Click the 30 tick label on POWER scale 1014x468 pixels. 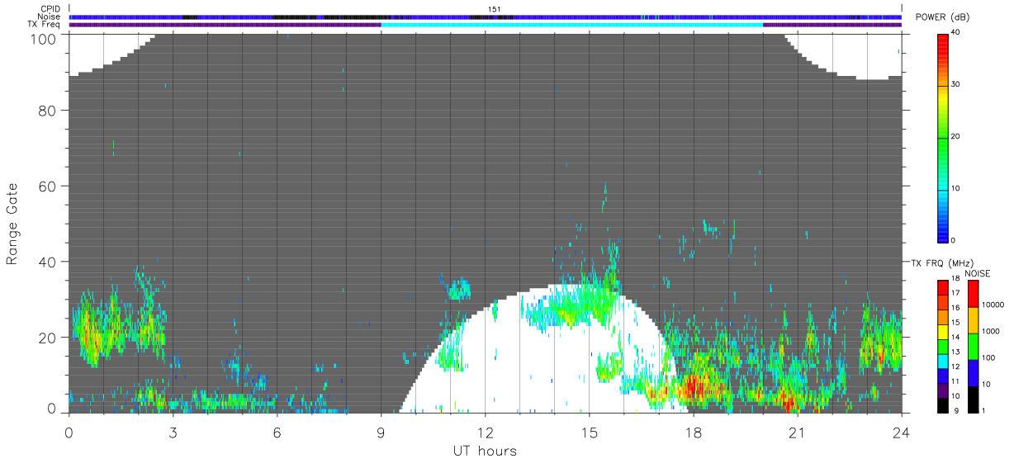pos(956,84)
